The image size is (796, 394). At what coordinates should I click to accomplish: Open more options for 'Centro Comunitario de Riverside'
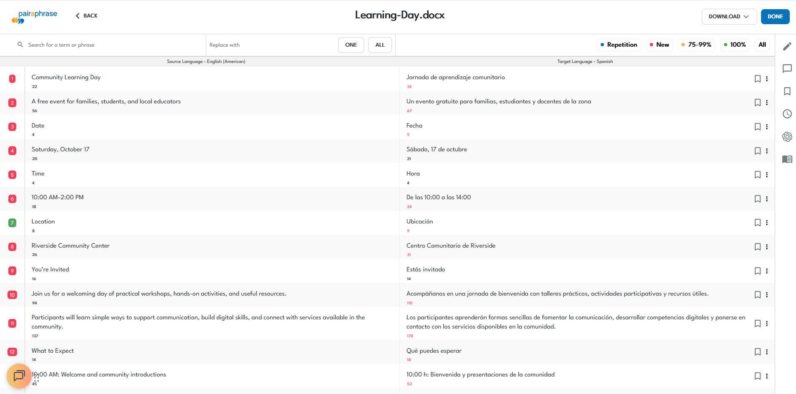point(767,247)
